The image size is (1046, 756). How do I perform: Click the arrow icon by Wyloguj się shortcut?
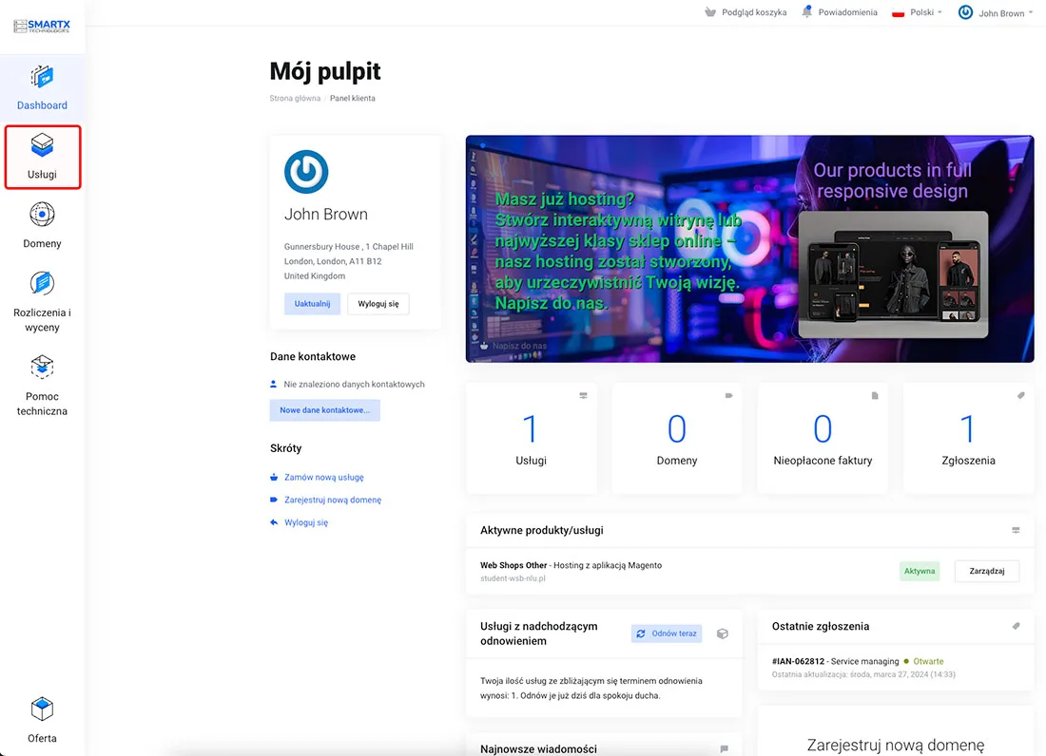coord(274,522)
